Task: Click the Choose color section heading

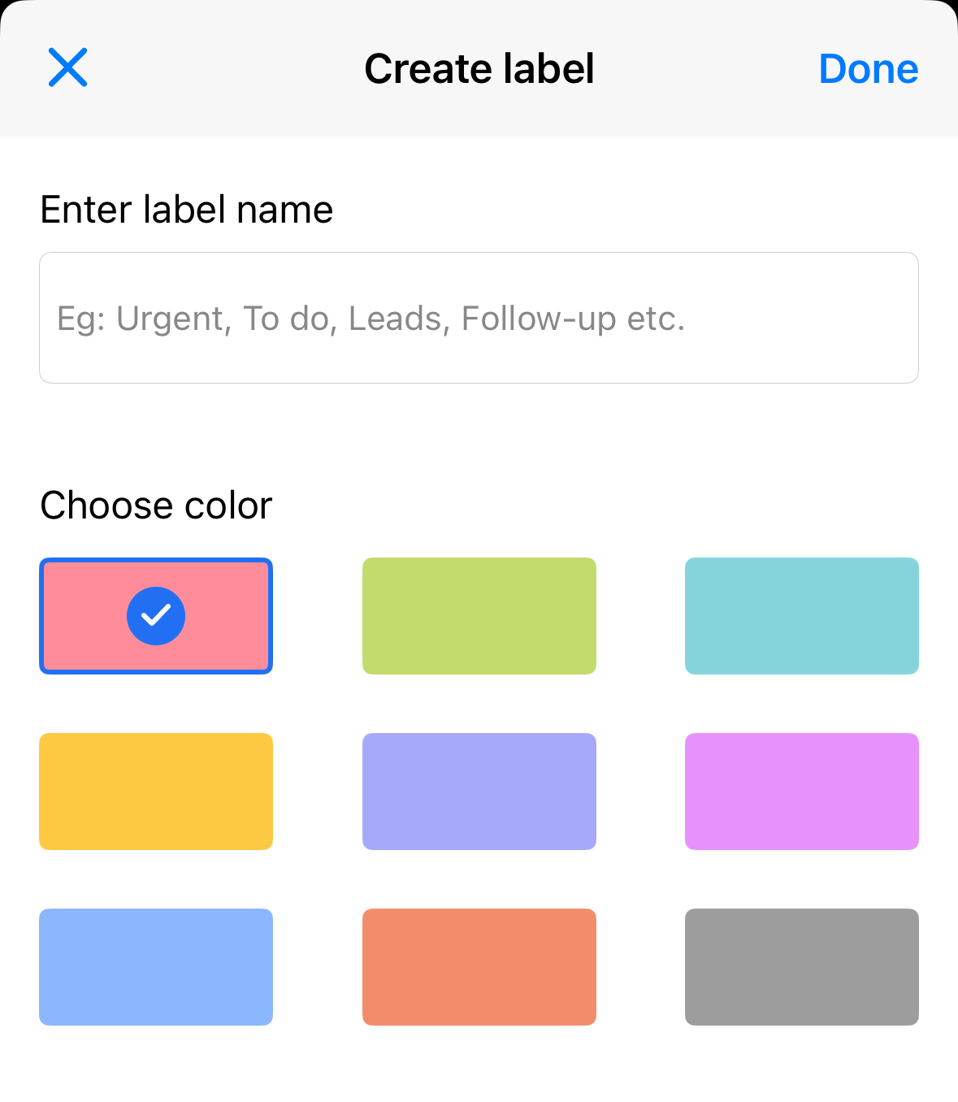Action: 156,504
